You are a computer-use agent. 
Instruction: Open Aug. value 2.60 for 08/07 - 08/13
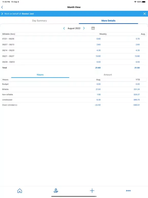tap(138, 45)
